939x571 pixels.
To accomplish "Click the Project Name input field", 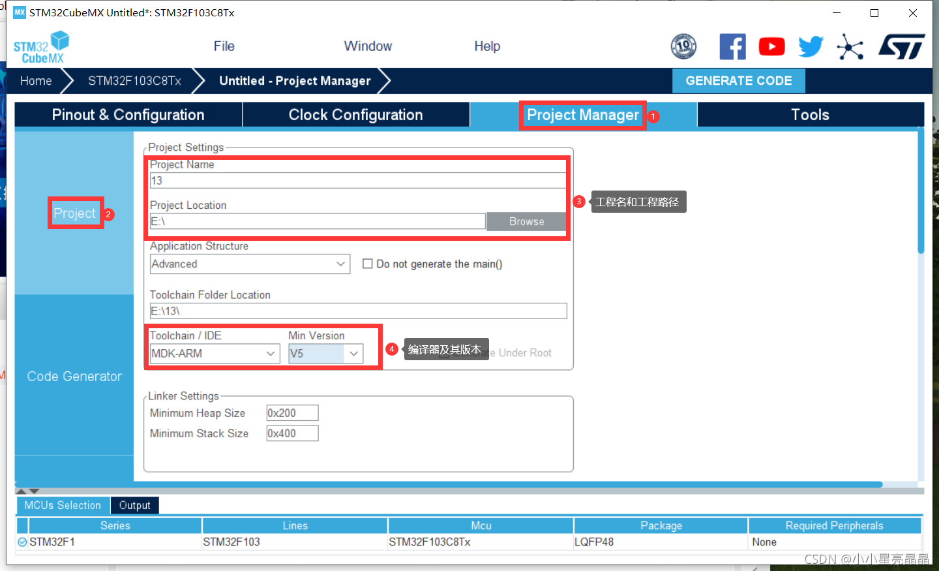I will (358, 181).
